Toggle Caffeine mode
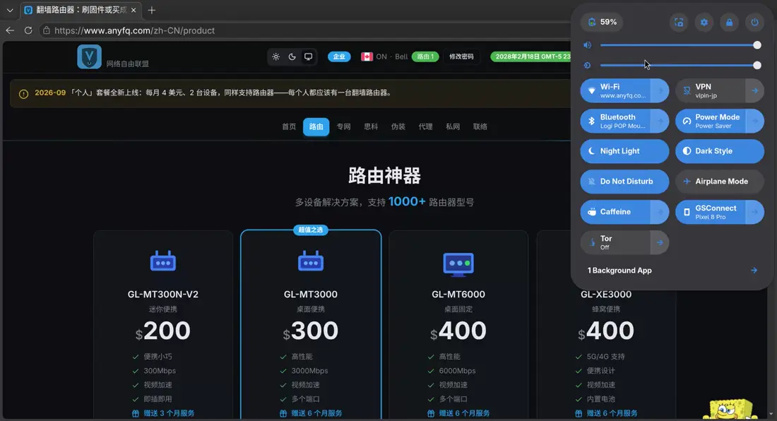Image resolution: width=777 pixels, height=421 pixels. pos(616,212)
